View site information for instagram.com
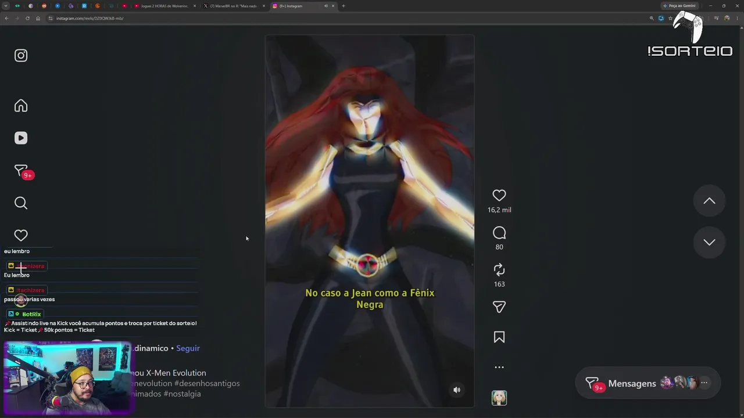744x418 pixels. 51,19
